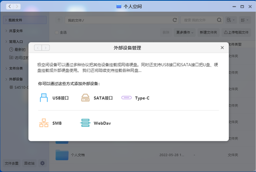Expand 常用入口 tree node
This screenshot has width=256, height=172.
click(6, 42)
